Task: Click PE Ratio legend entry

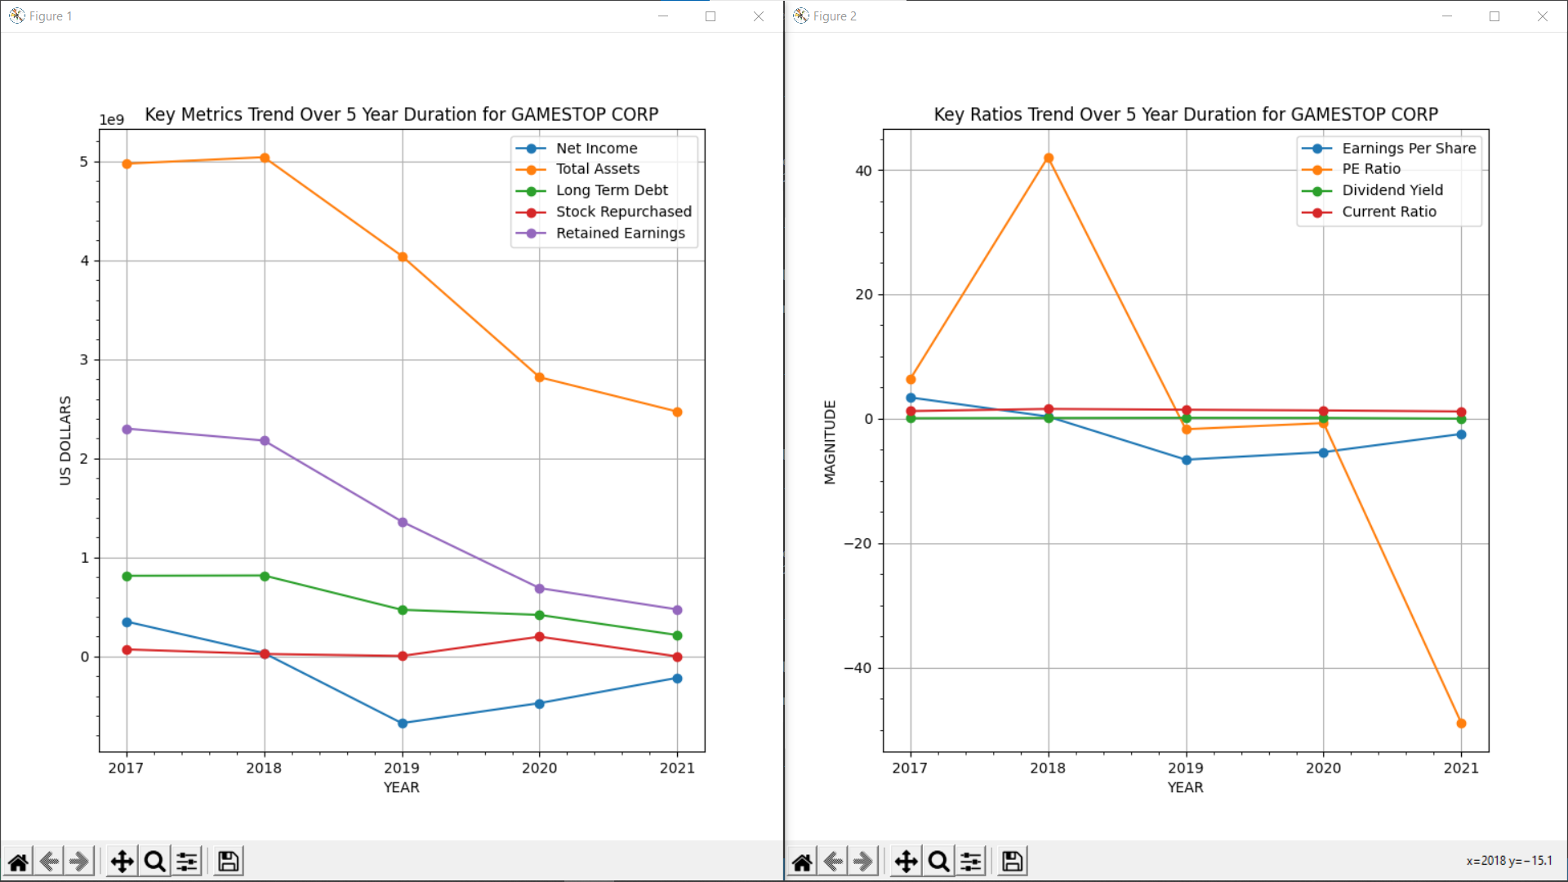Action: tap(1370, 169)
